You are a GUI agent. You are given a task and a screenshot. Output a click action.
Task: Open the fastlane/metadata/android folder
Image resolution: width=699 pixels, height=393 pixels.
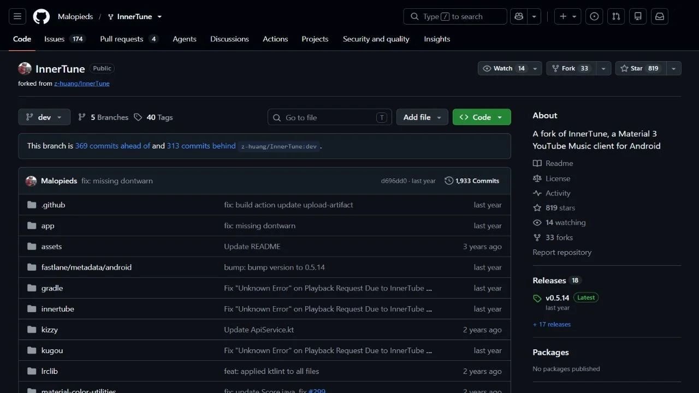86,267
